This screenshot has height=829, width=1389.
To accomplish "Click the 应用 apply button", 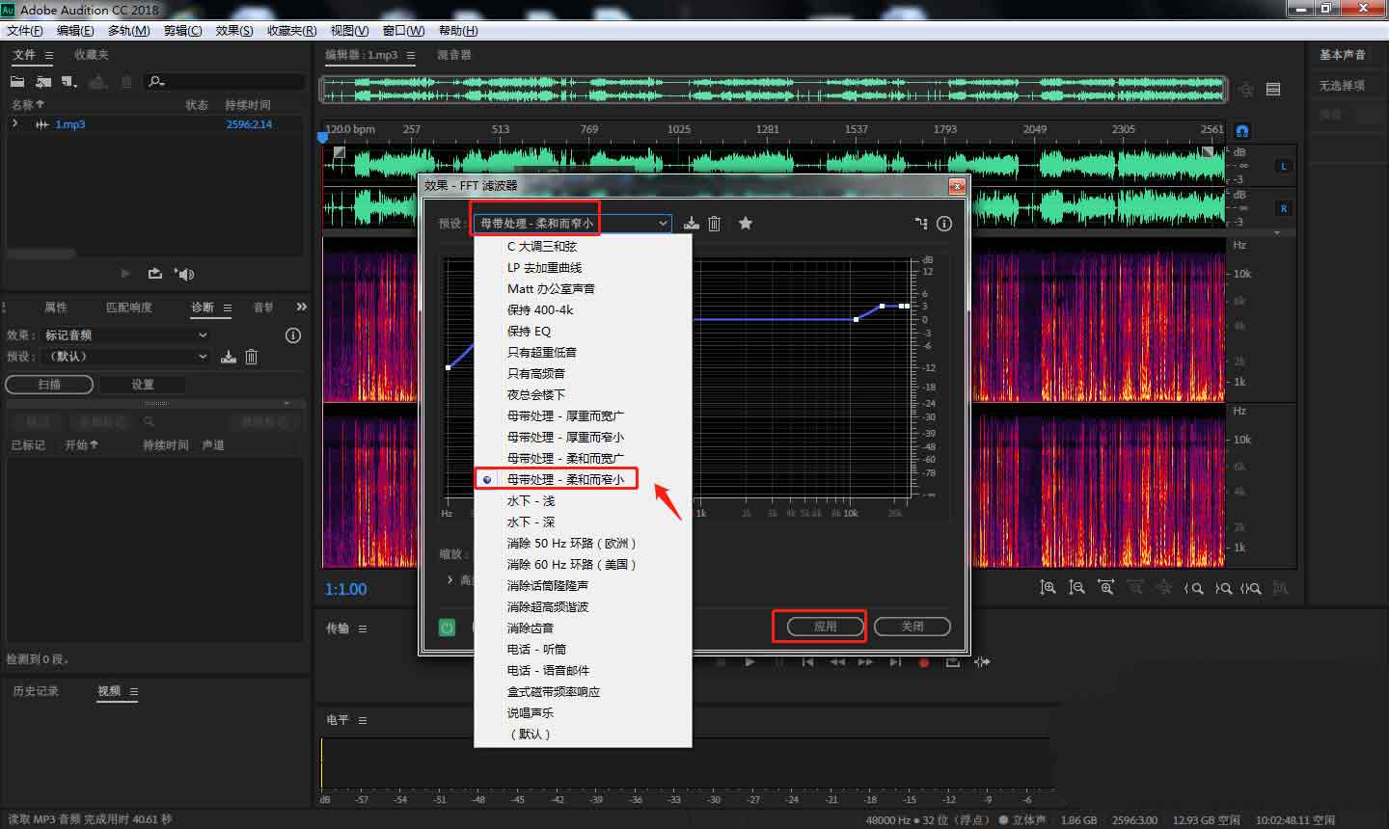I will (x=825, y=627).
